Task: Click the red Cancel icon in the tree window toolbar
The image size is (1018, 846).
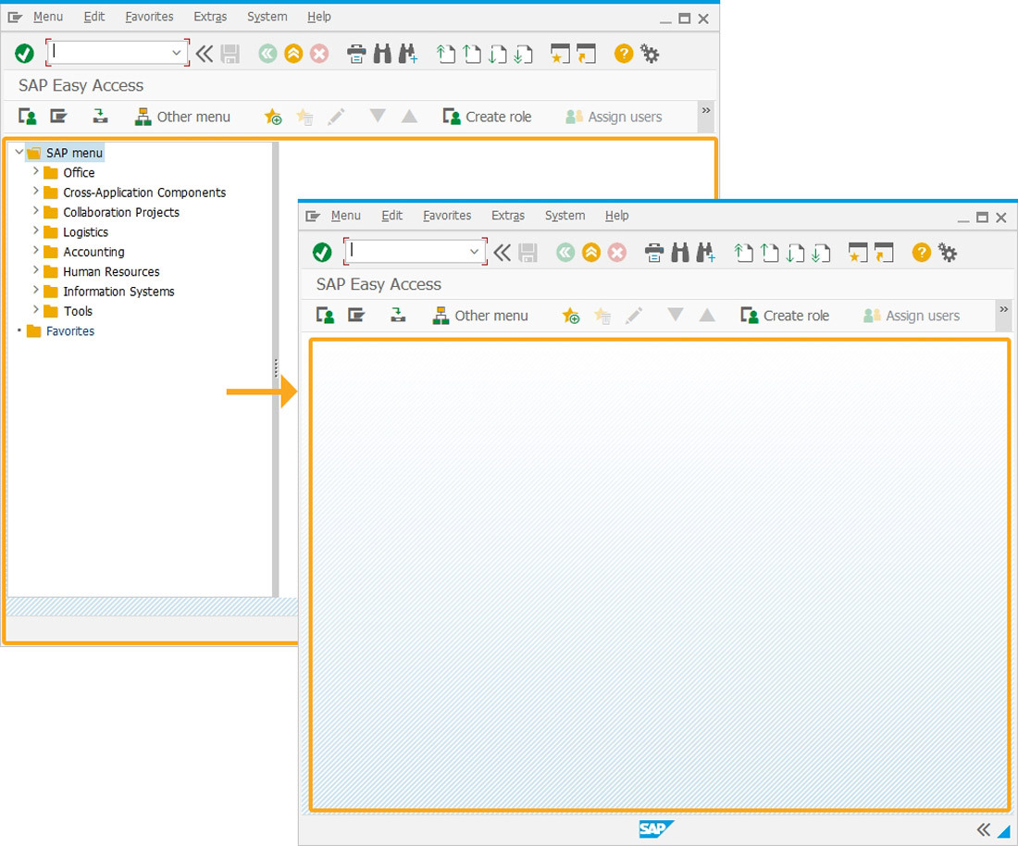Action: click(319, 54)
